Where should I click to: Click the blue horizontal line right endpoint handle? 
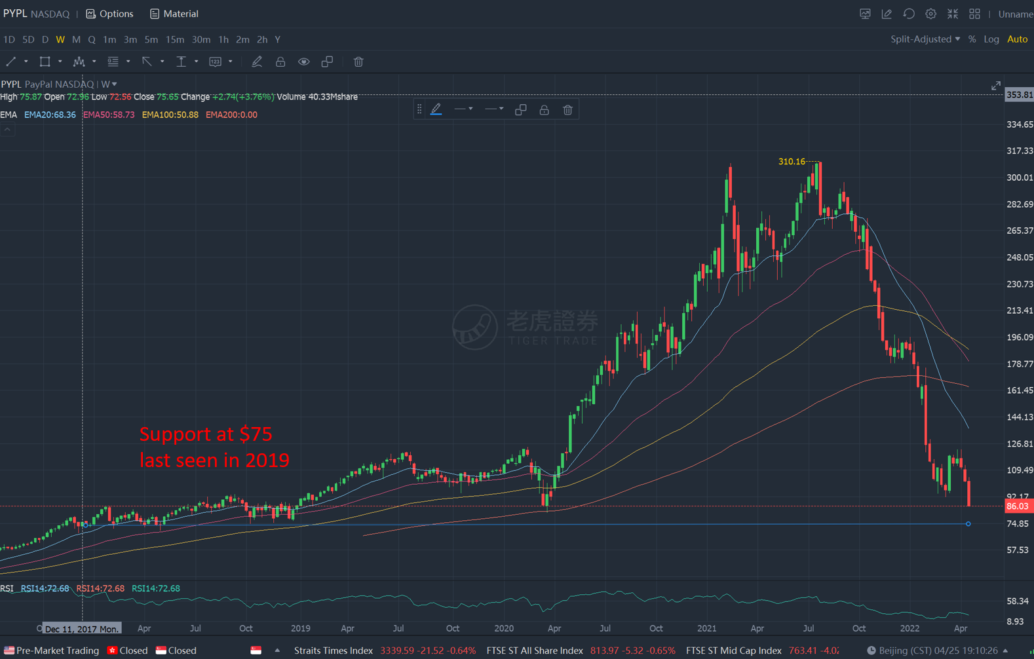(968, 524)
